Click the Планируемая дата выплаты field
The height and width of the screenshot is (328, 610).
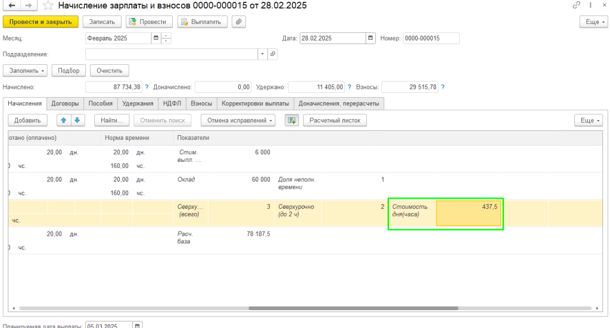109,325
